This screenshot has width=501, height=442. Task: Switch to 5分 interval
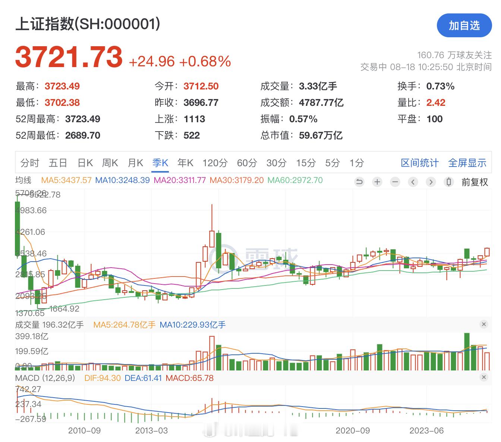pos(333,163)
